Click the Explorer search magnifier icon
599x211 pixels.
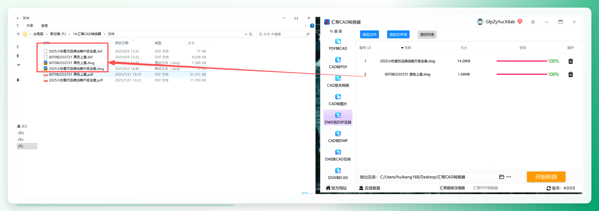coord(308,34)
